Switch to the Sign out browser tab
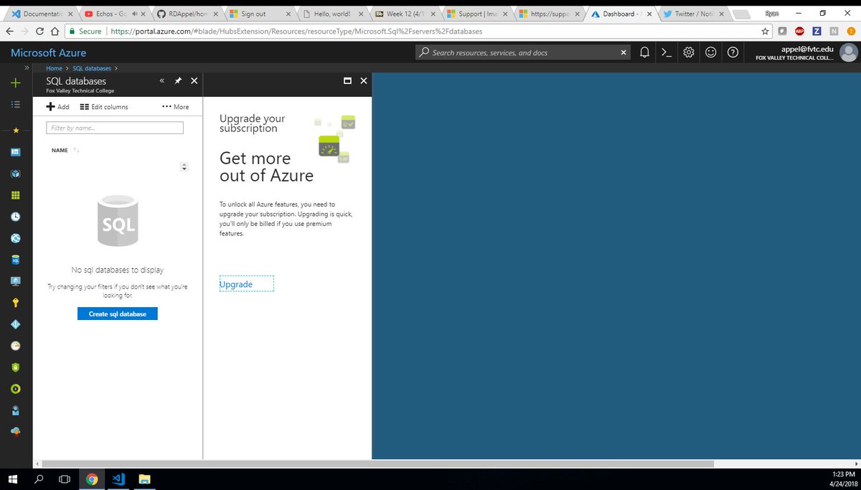 pos(260,14)
